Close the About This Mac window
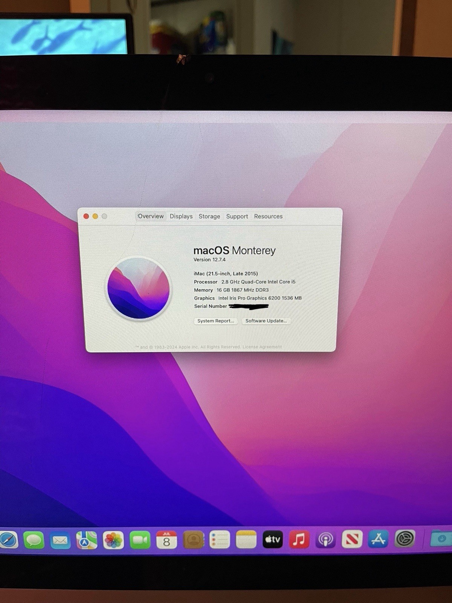The image size is (452, 603). coord(86,216)
